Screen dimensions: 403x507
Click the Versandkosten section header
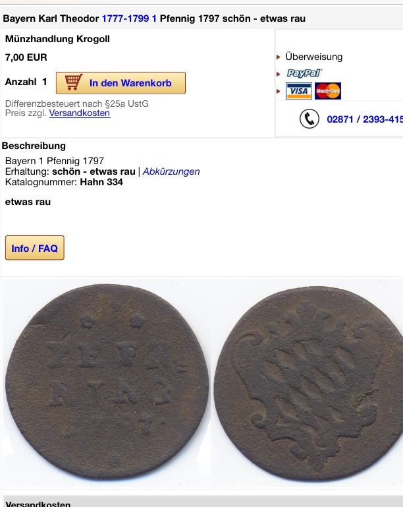(38, 504)
